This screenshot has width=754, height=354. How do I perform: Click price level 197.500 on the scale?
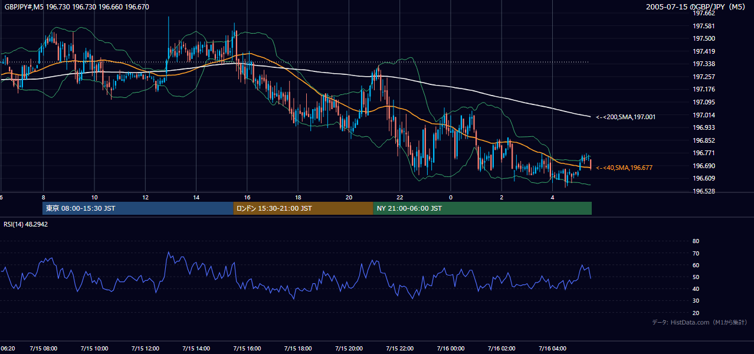coord(703,38)
